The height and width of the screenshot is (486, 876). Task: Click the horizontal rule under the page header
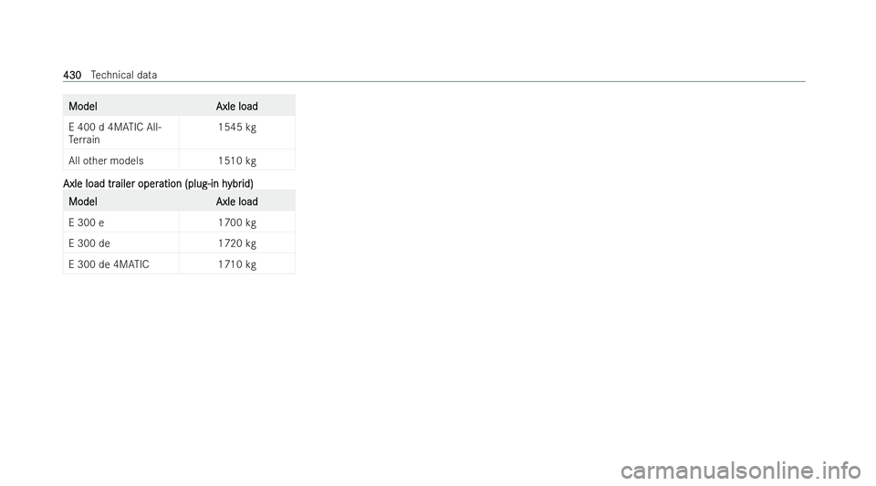(x=434, y=82)
